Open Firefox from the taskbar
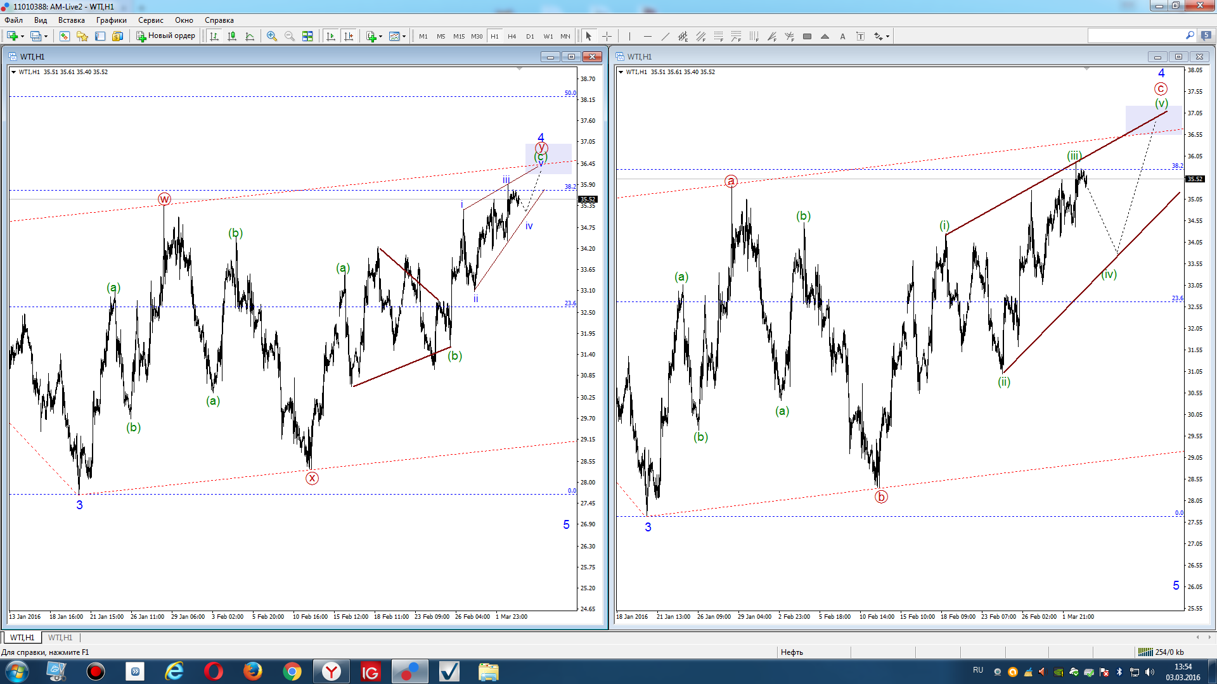 252,671
